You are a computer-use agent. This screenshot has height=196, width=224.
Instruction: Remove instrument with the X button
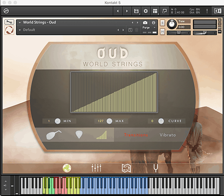coord(220,20)
